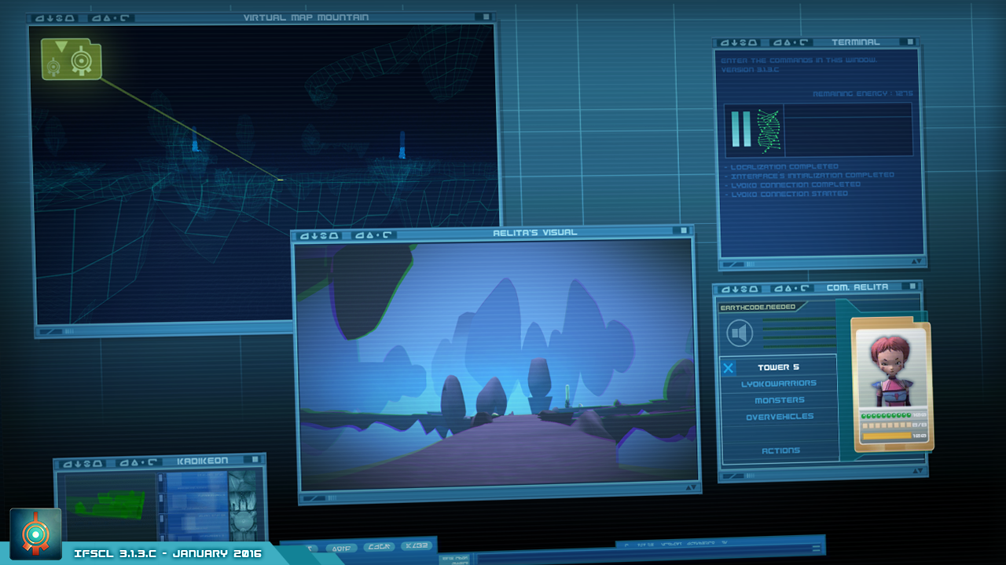Click the left glyph group in Aelita's Visual title bar
1006x565 pixels.
pos(319,235)
